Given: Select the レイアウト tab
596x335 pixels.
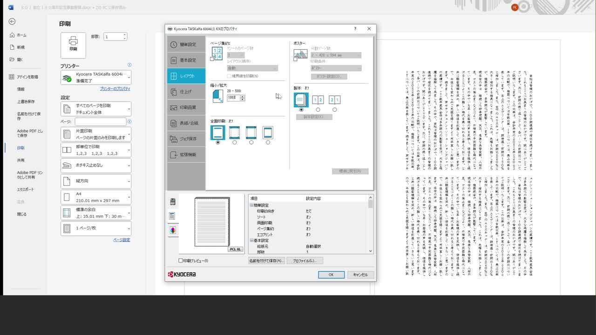Looking at the screenshot, I should pos(186,76).
